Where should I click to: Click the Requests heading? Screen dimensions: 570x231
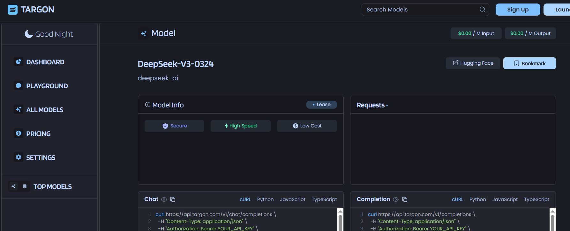(371, 105)
